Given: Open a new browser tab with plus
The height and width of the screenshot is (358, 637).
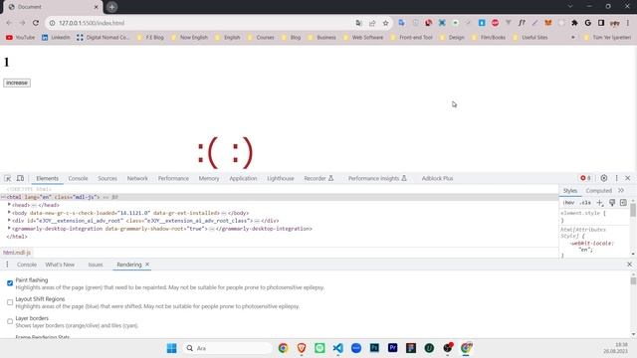Looking at the screenshot, I should (x=111, y=7).
